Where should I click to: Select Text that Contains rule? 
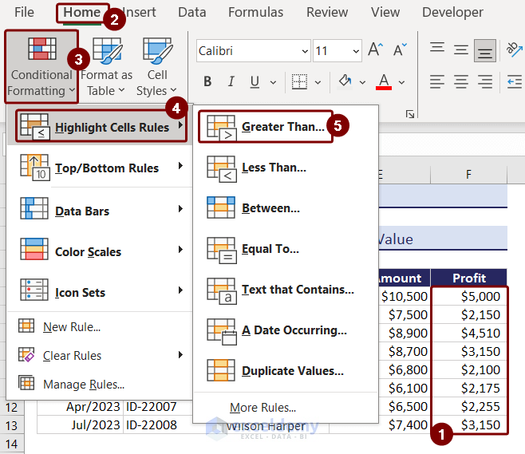coord(286,290)
